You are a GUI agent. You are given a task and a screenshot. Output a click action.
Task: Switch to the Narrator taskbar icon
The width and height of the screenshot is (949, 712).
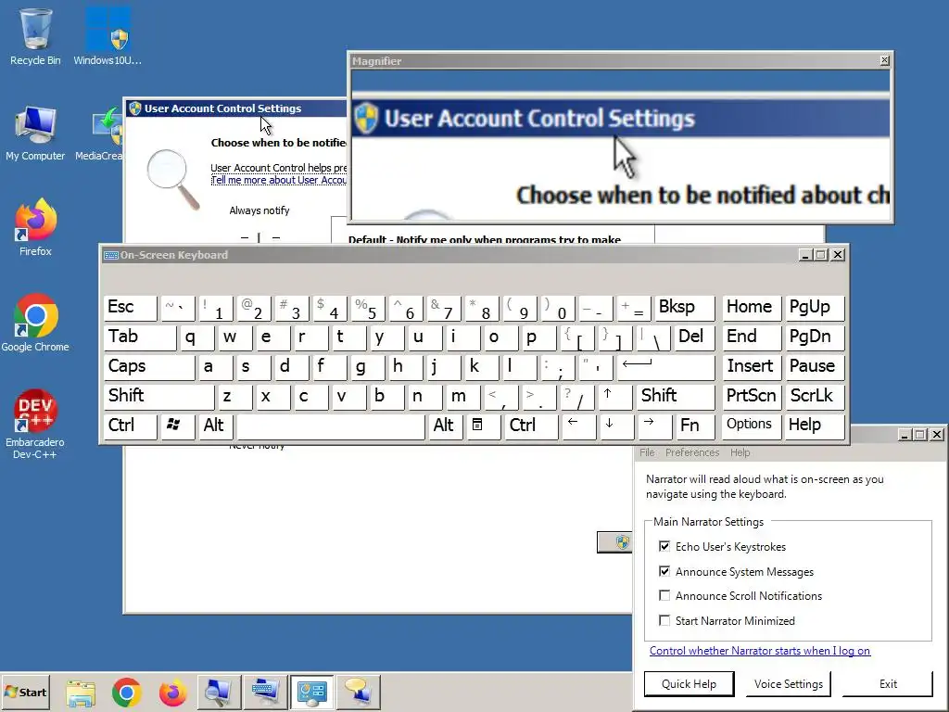pos(359,692)
